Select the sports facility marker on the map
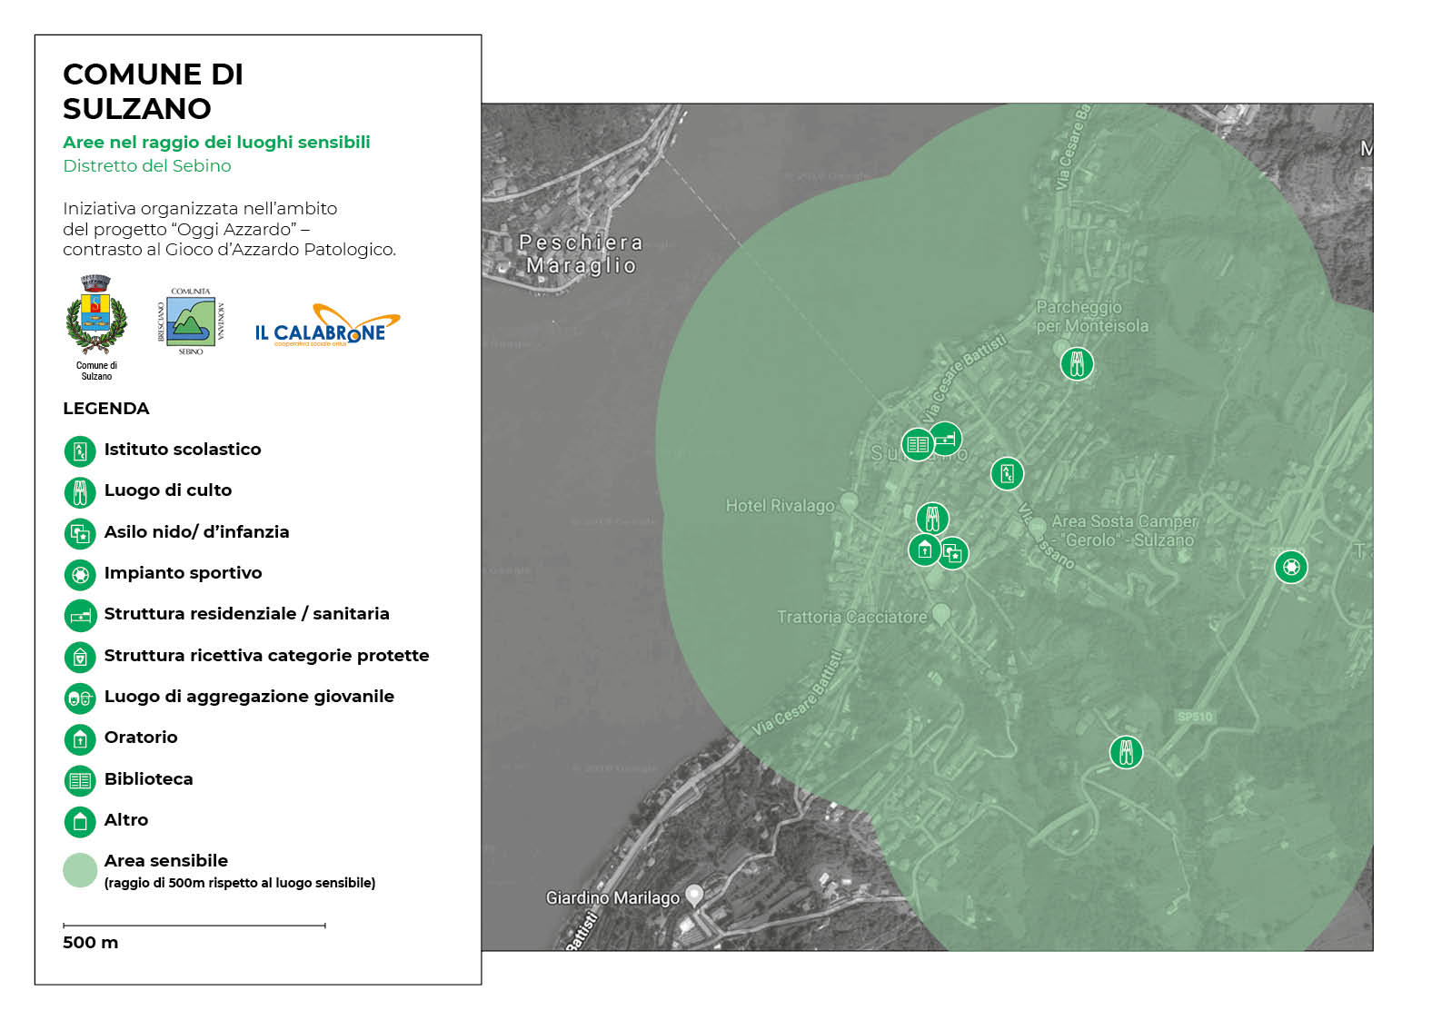1442x1020 pixels. [x=1291, y=567]
